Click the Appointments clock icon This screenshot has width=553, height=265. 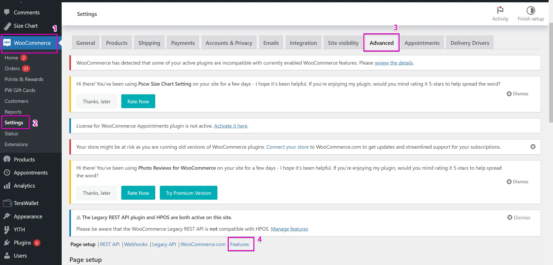[x=7, y=172]
